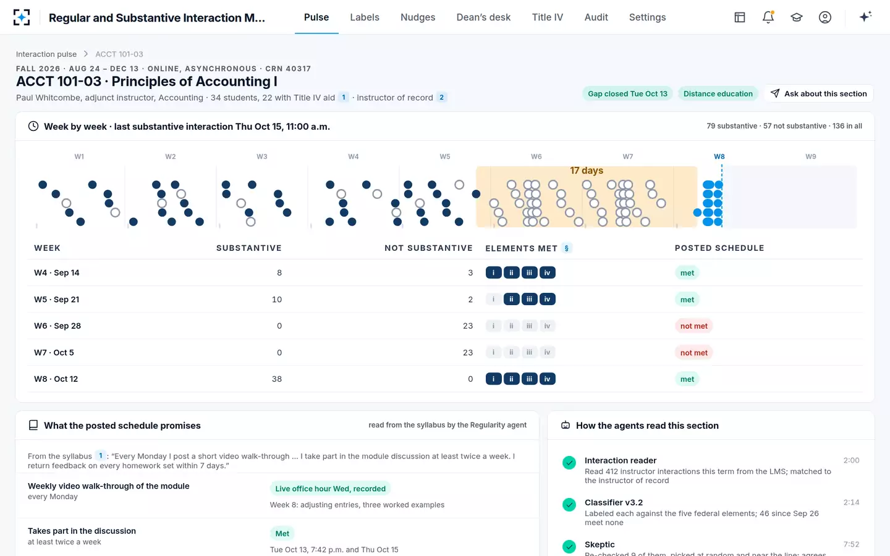
Task: Select the W8 marker on the timeline
Action: 719,157
